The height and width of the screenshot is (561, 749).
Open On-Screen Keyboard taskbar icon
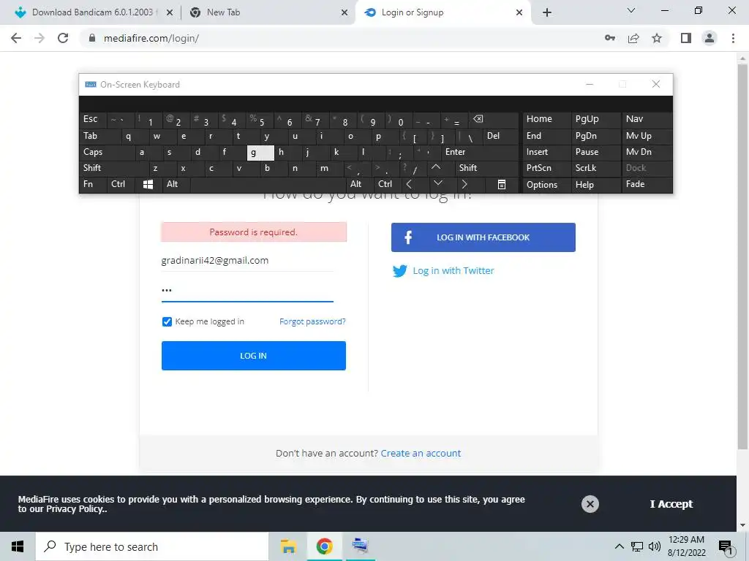360,546
